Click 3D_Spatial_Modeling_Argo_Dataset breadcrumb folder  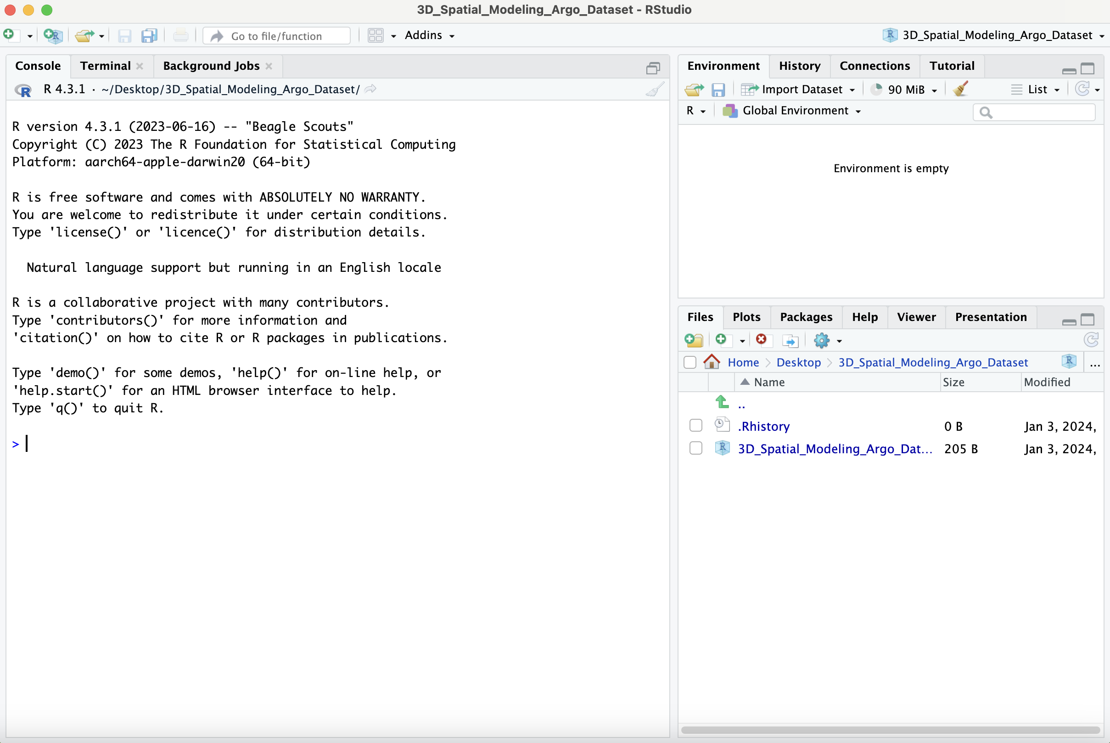click(x=933, y=362)
